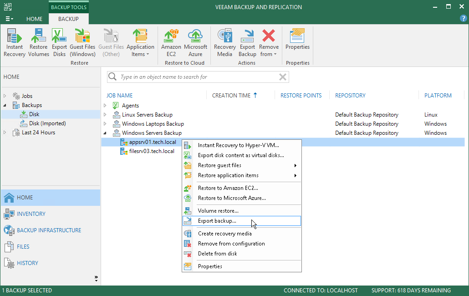Open the help question mark icon

point(463,18)
